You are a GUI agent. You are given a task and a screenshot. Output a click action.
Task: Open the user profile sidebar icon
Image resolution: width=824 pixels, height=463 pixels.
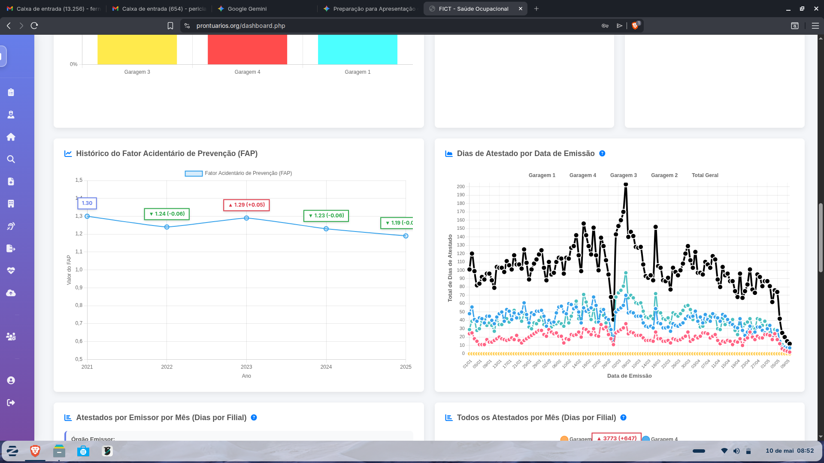pos(11,380)
